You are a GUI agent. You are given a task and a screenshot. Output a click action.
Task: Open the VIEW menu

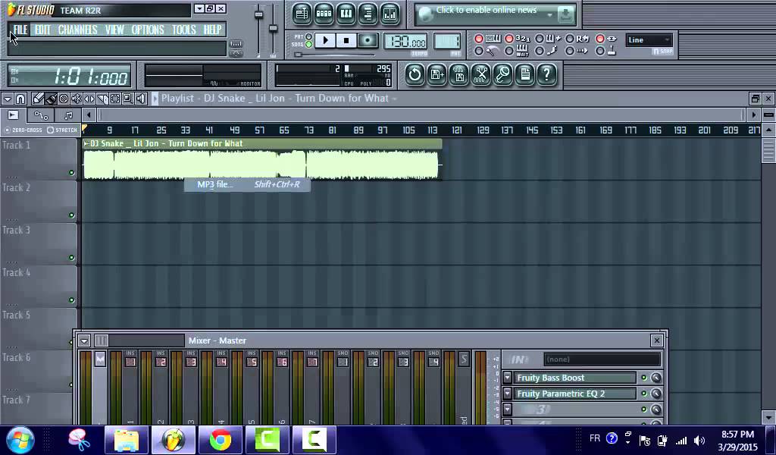(x=114, y=30)
